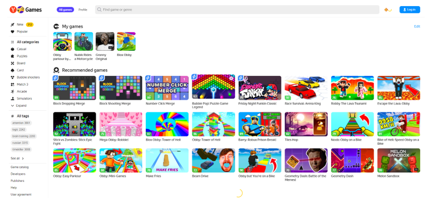Open Melon Sandbox game
Screen dimensions: 440x198
coord(399,161)
